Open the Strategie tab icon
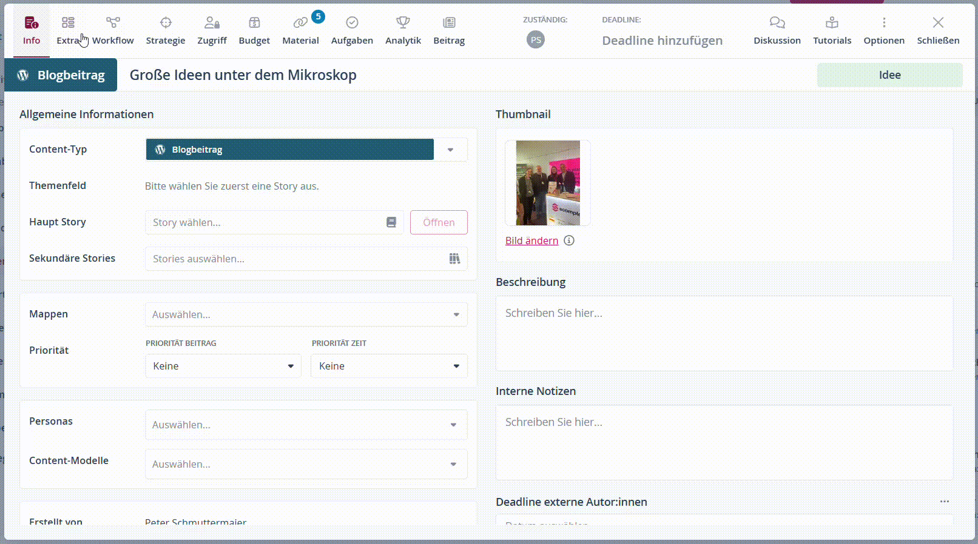978x544 pixels. [x=166, y=23]
